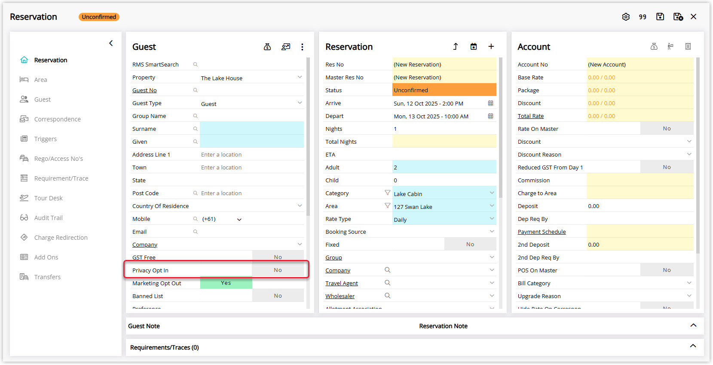Click the Group link
This screenshot has width=713, height=365.
(334, 258)
